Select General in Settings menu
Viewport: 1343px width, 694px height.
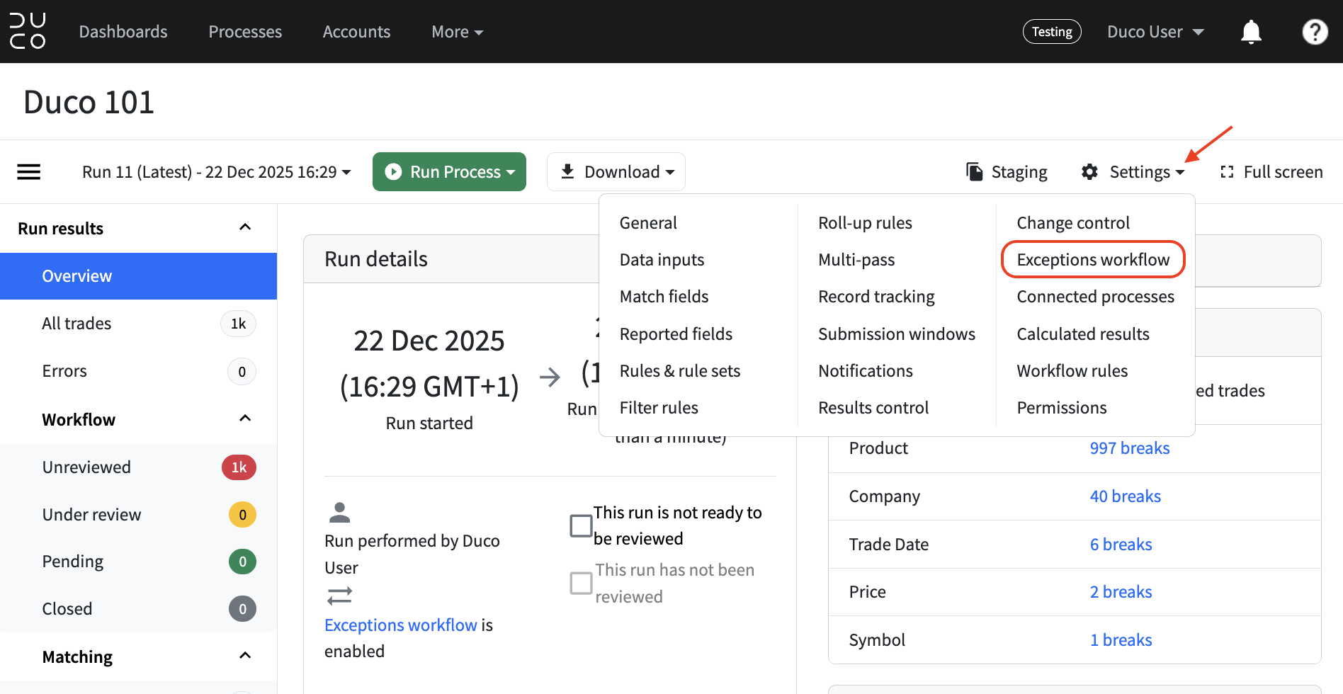[648, 223]
